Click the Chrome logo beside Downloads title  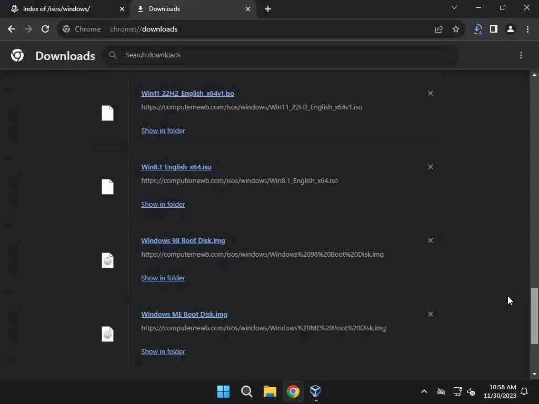pos(17,55)
